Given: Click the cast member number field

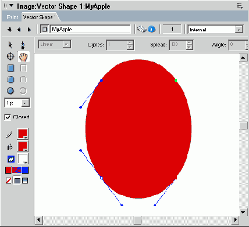Looking at the screenshot, I should (172, 29).
